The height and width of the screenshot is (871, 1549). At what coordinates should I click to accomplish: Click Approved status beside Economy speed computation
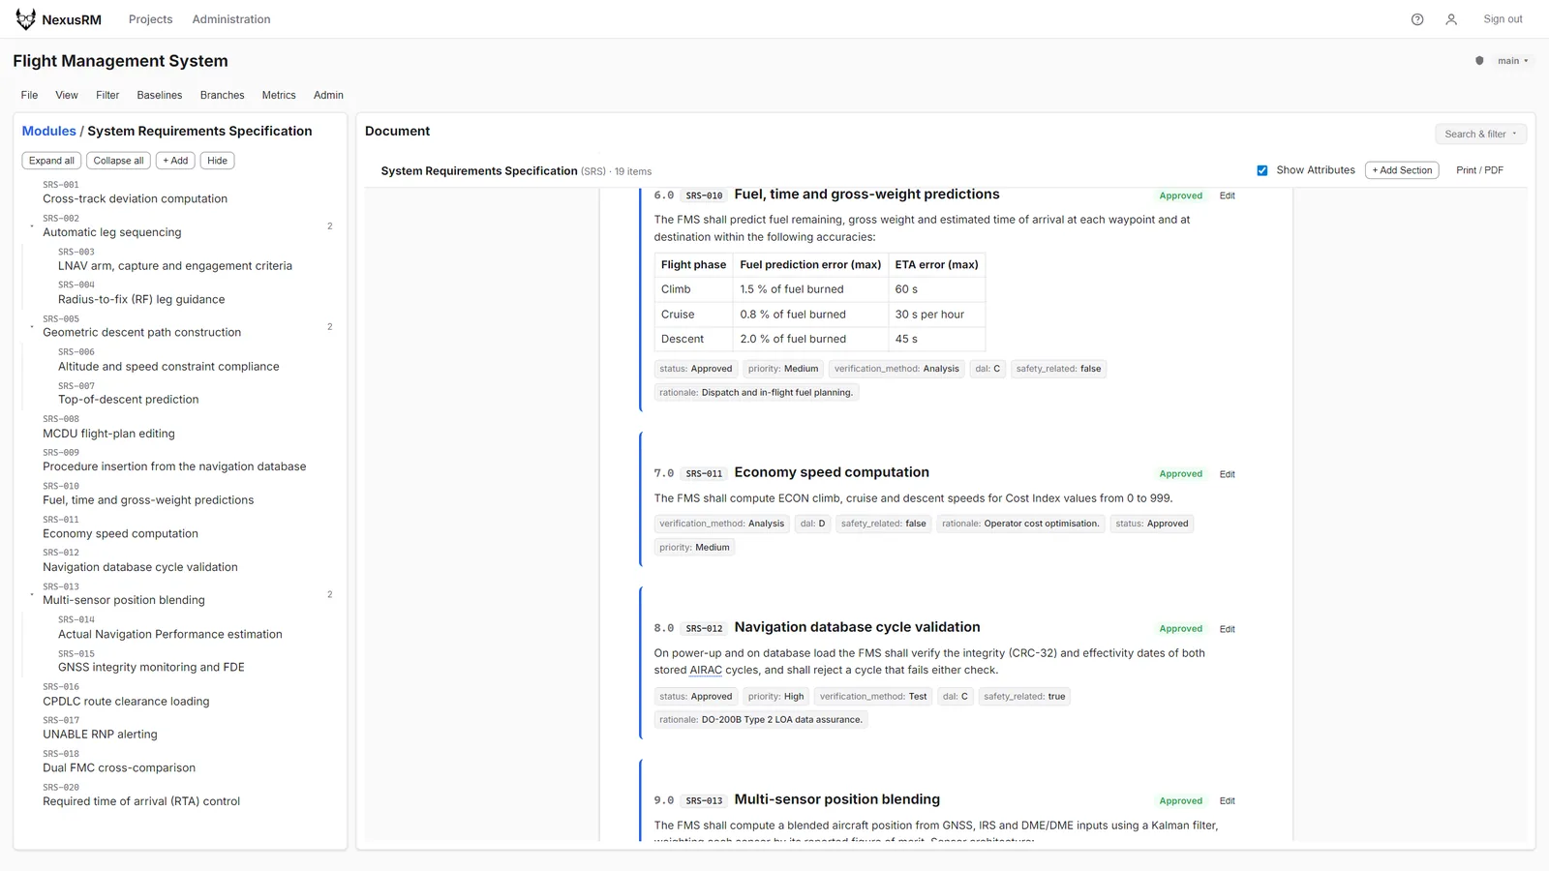click(x=1181, y=474)
